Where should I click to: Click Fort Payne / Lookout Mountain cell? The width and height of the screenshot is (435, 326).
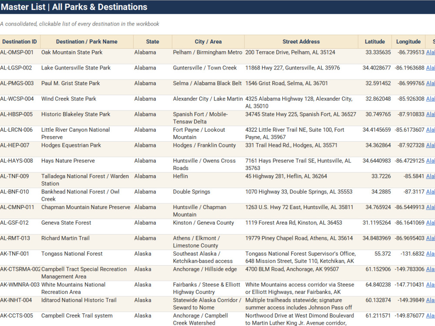point(208,134)
